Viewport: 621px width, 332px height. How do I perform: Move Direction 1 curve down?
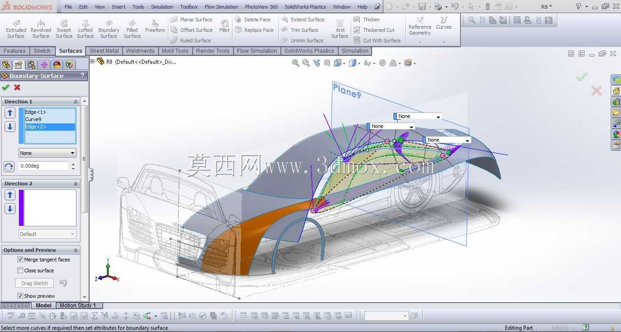(10, 127)
